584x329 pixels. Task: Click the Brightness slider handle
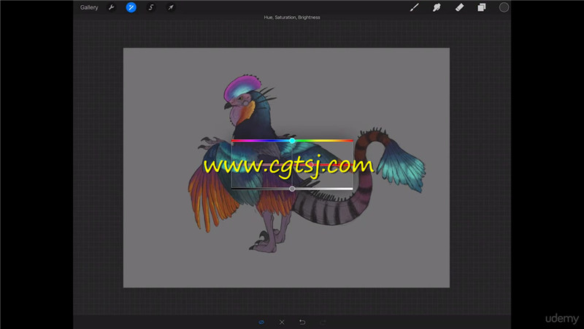(x=293, y=189)
